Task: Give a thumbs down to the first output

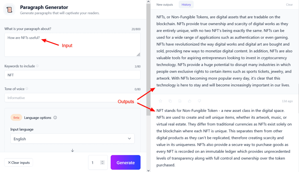Action: tap(199, 101)
